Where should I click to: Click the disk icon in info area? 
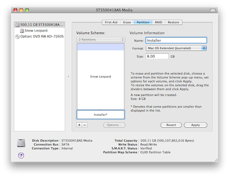coord(21,143)
